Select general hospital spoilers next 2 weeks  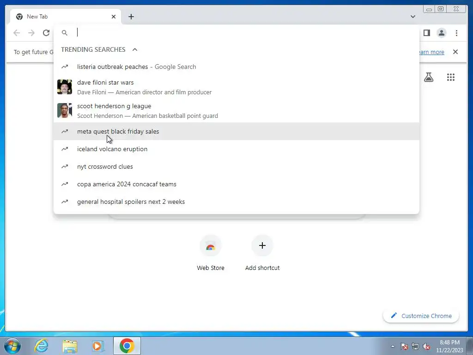pyautogui.click(x=236, y=202)
